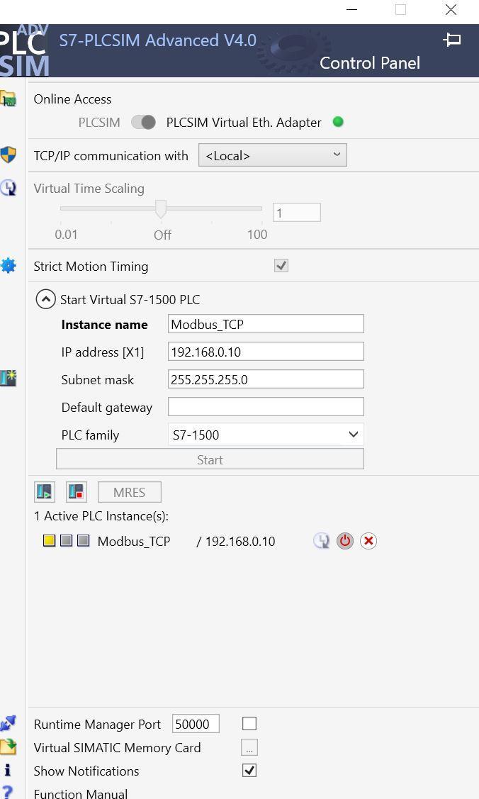The width and height of the screenshot is (479, 799).
Task: Click the MRES button
Action: 129,492
